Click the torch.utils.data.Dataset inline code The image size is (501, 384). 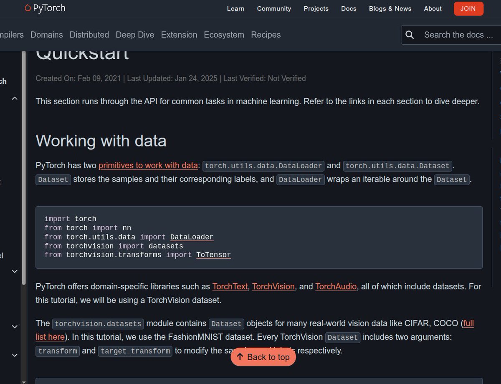398,166
